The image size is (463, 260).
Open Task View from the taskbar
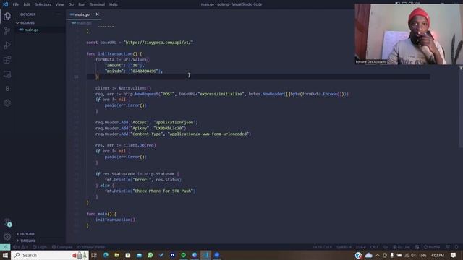tap(94, 255)
